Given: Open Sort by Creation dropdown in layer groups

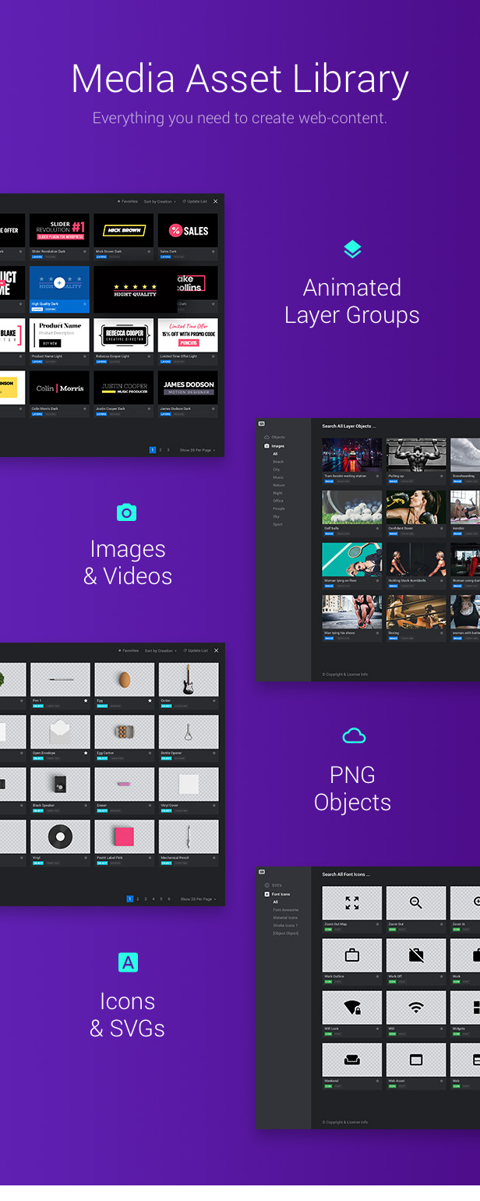Looking at the screenshot, I should (x=160, y=201).
